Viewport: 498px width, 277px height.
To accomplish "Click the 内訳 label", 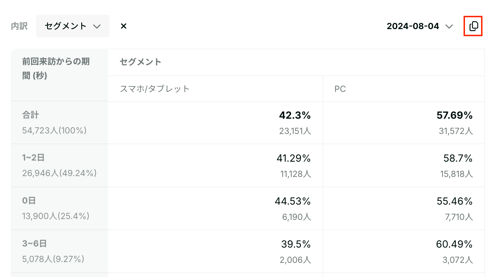I will [19, 26].
